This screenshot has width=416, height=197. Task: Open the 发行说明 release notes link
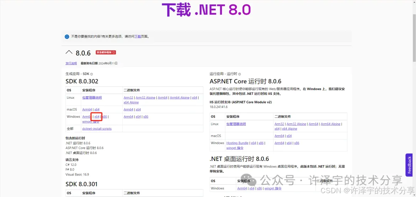pos(71,63)
